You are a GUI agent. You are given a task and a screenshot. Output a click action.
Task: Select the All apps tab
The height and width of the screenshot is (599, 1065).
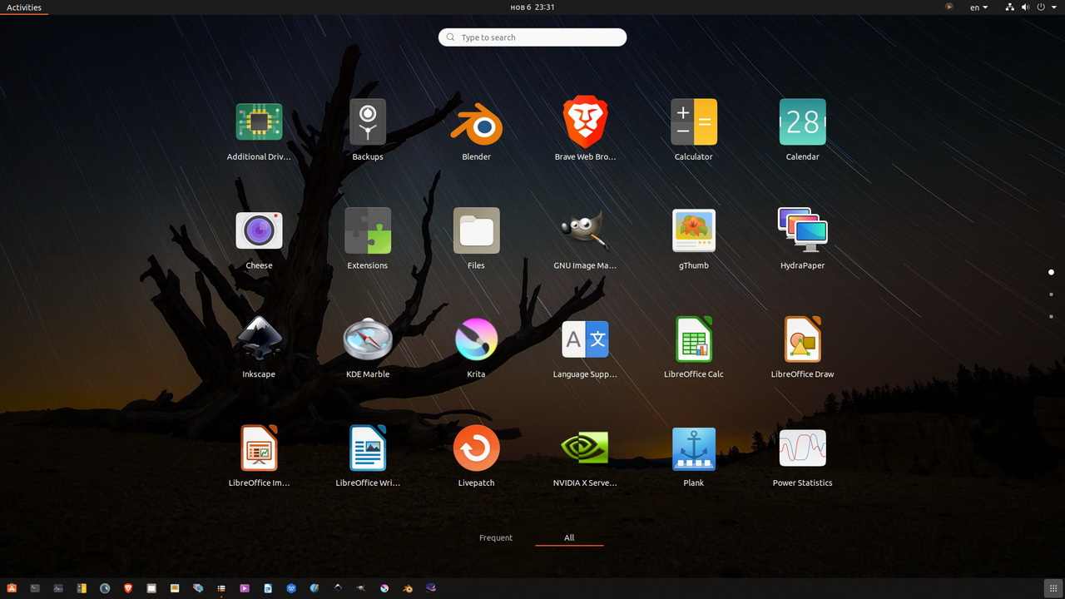coord(569,537)
